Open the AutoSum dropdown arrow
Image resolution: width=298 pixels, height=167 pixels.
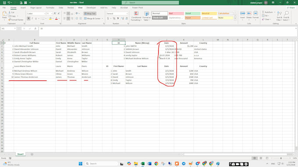click(275, 12)
